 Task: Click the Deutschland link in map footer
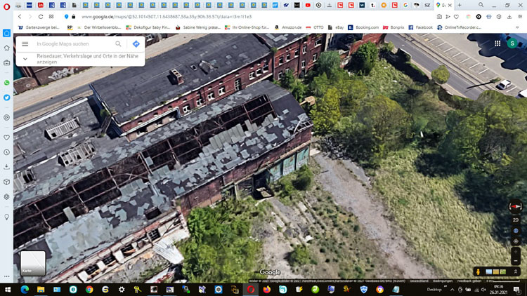click(x=419, y=281)
